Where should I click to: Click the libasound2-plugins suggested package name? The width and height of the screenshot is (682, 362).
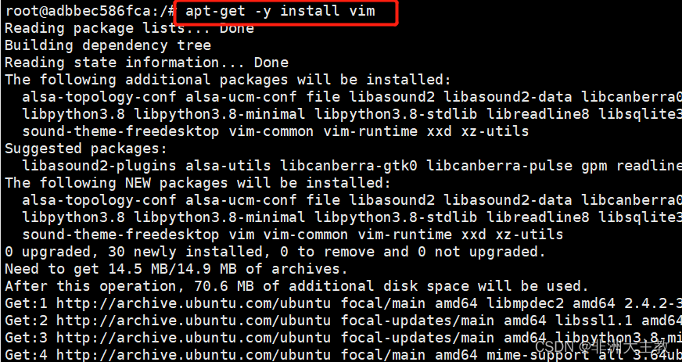[x=99, y=166]
